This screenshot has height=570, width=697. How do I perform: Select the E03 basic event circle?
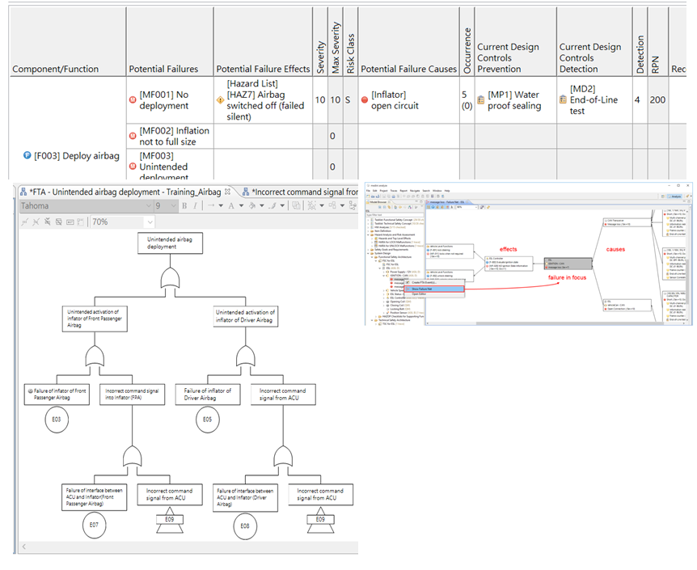pos(57,419)
